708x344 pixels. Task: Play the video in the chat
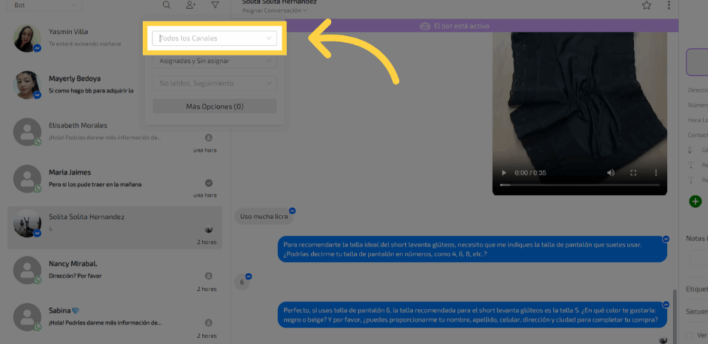(504, 172)
